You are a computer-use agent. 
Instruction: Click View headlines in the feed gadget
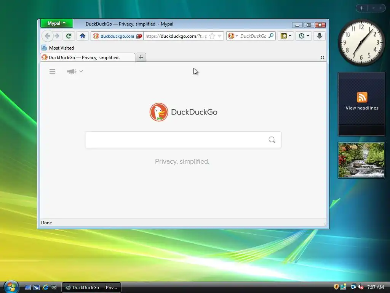[362, 108]
